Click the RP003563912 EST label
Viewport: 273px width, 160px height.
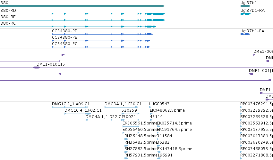tap(257, 123)
